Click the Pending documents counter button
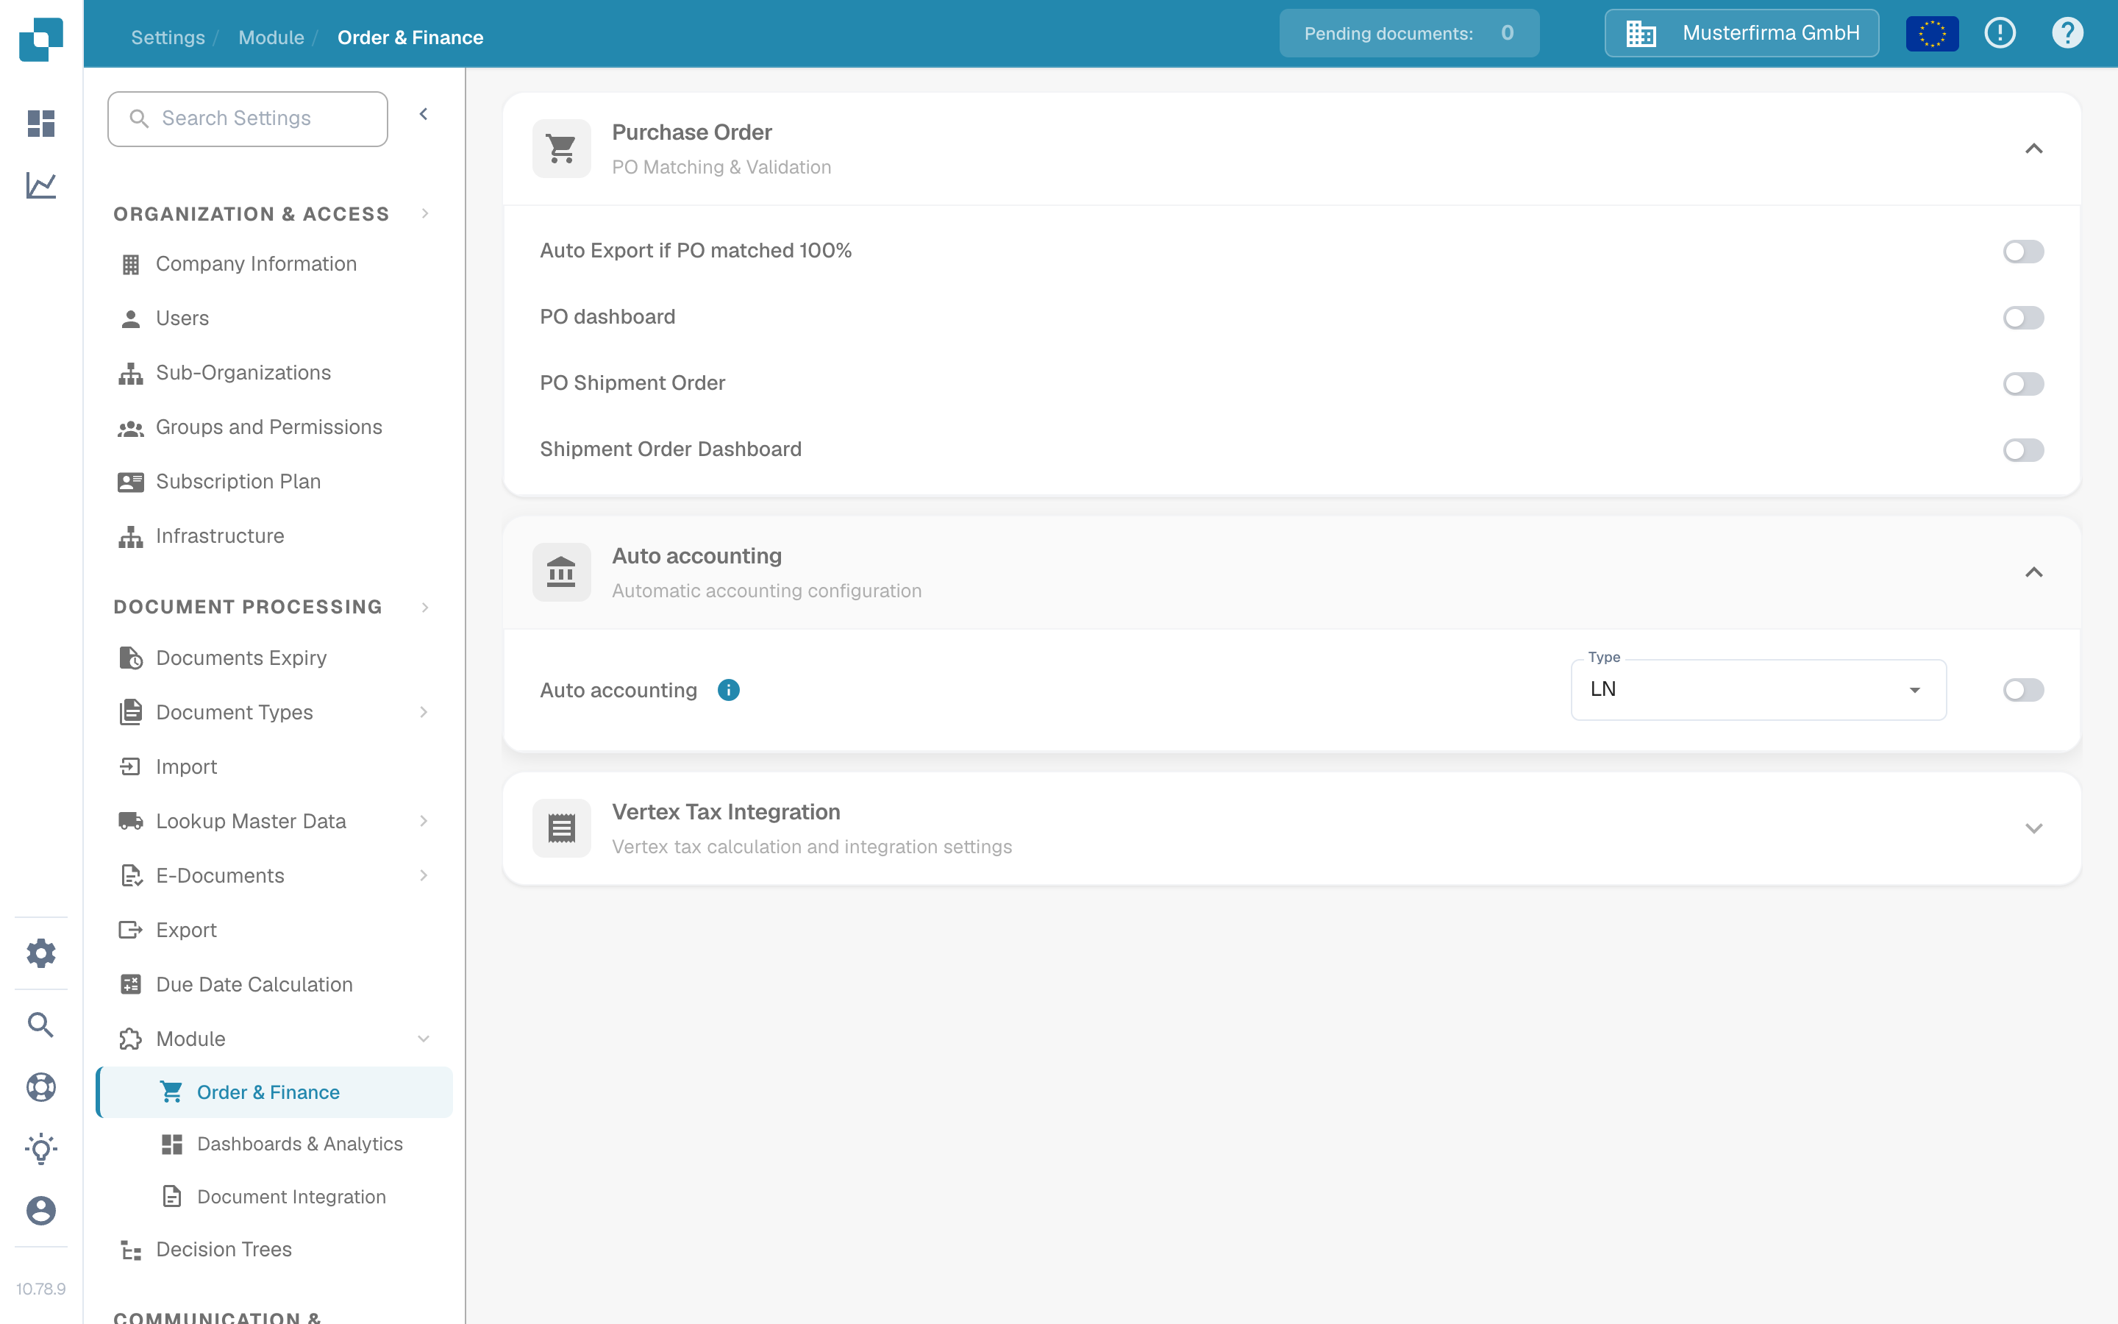The height and width of the screenshot is (1324, 2118). coord(1409,33)
